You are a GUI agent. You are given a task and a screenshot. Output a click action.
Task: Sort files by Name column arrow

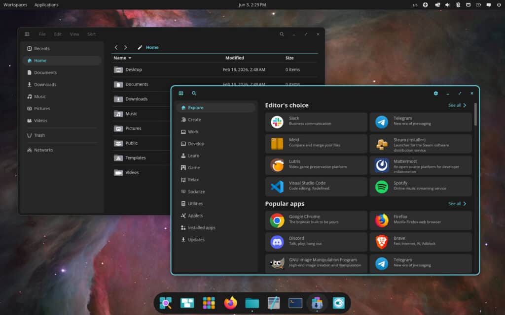tap(130, 58)
